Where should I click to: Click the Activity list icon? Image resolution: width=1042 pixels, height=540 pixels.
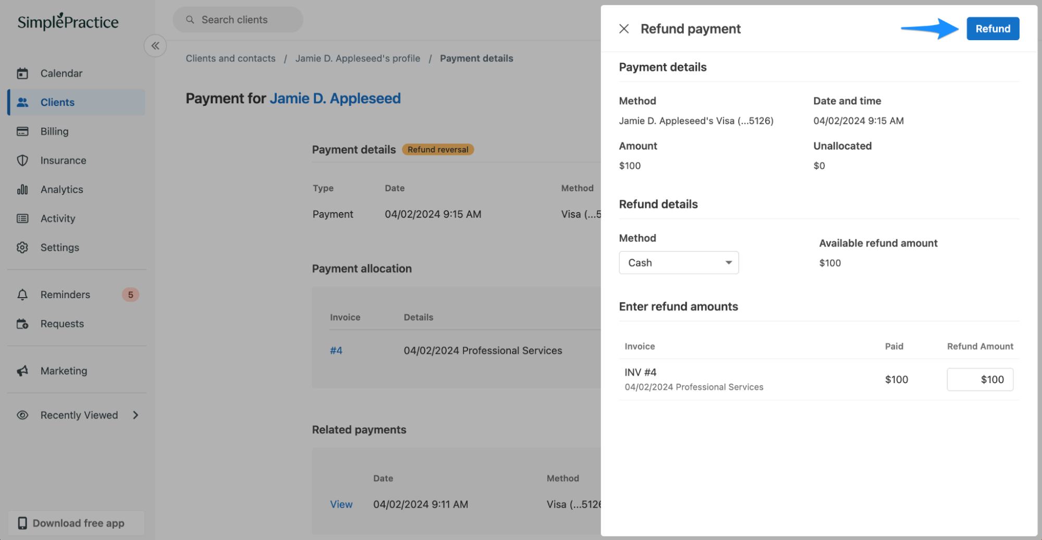[x=22, y=218]
